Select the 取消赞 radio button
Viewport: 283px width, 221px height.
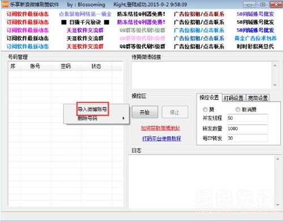[238, 110]
